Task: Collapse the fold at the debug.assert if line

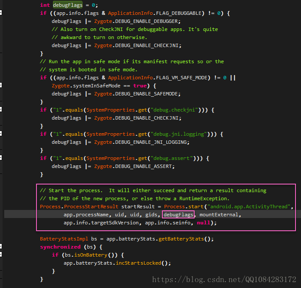Action: [x=1, y=158]
